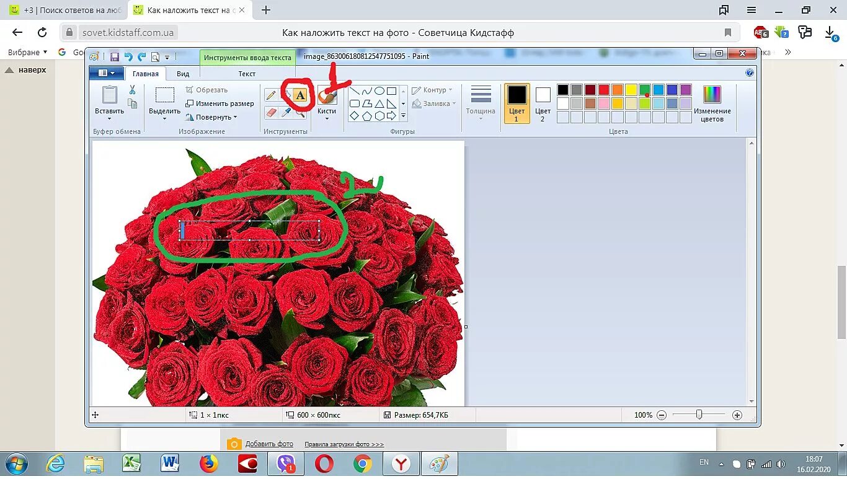
Task: Click the Добавить фото link
Action: pos(269,444)
